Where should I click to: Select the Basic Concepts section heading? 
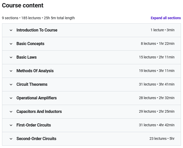(x=30, y=44)
